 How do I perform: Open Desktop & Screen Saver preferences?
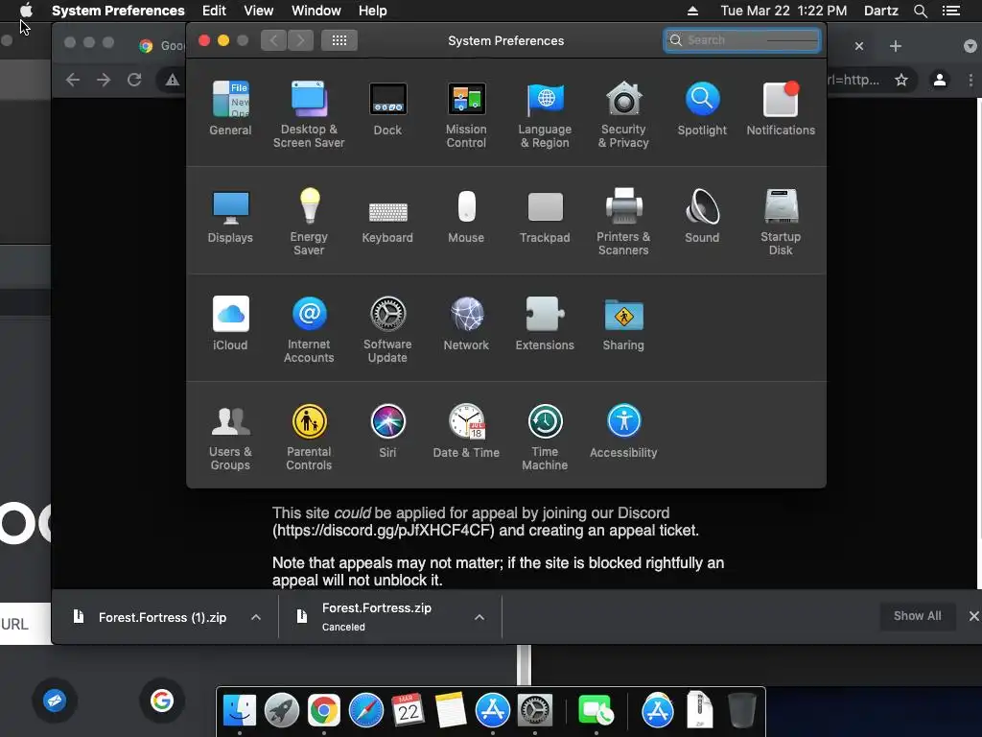point(309,115)
